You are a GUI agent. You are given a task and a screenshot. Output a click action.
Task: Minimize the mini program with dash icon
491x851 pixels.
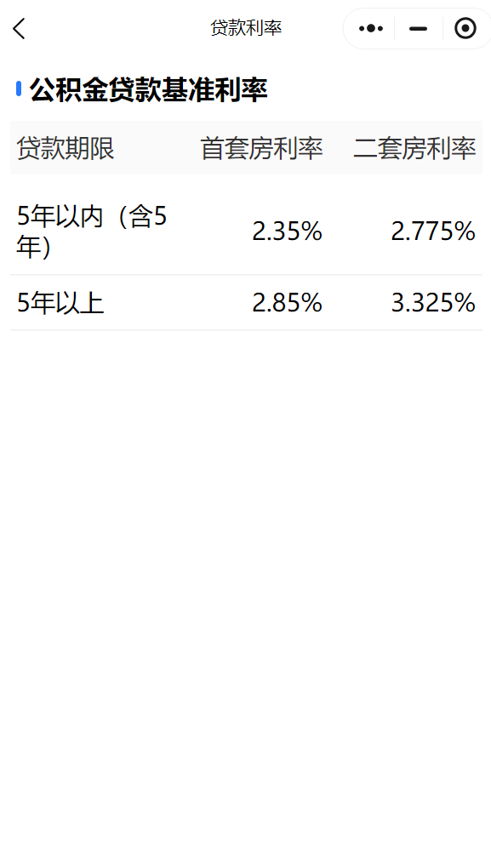(x=419, y=28)
